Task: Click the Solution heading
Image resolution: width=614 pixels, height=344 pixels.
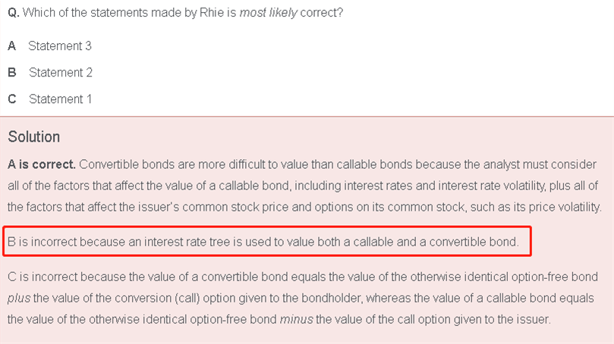Action: tap(33, 137)
